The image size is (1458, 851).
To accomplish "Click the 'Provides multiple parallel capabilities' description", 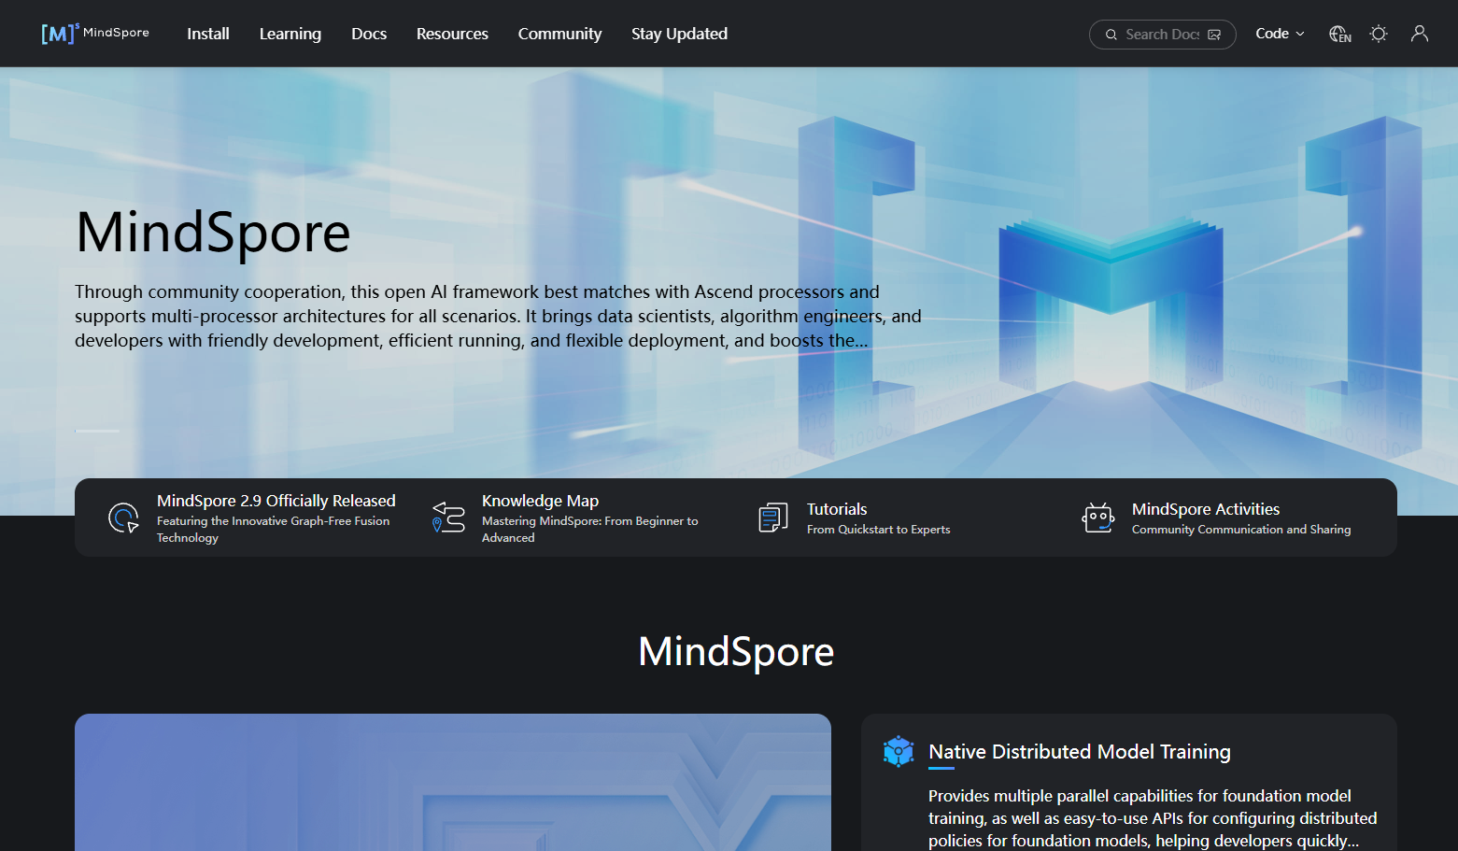I will [x=1153, y=818].
